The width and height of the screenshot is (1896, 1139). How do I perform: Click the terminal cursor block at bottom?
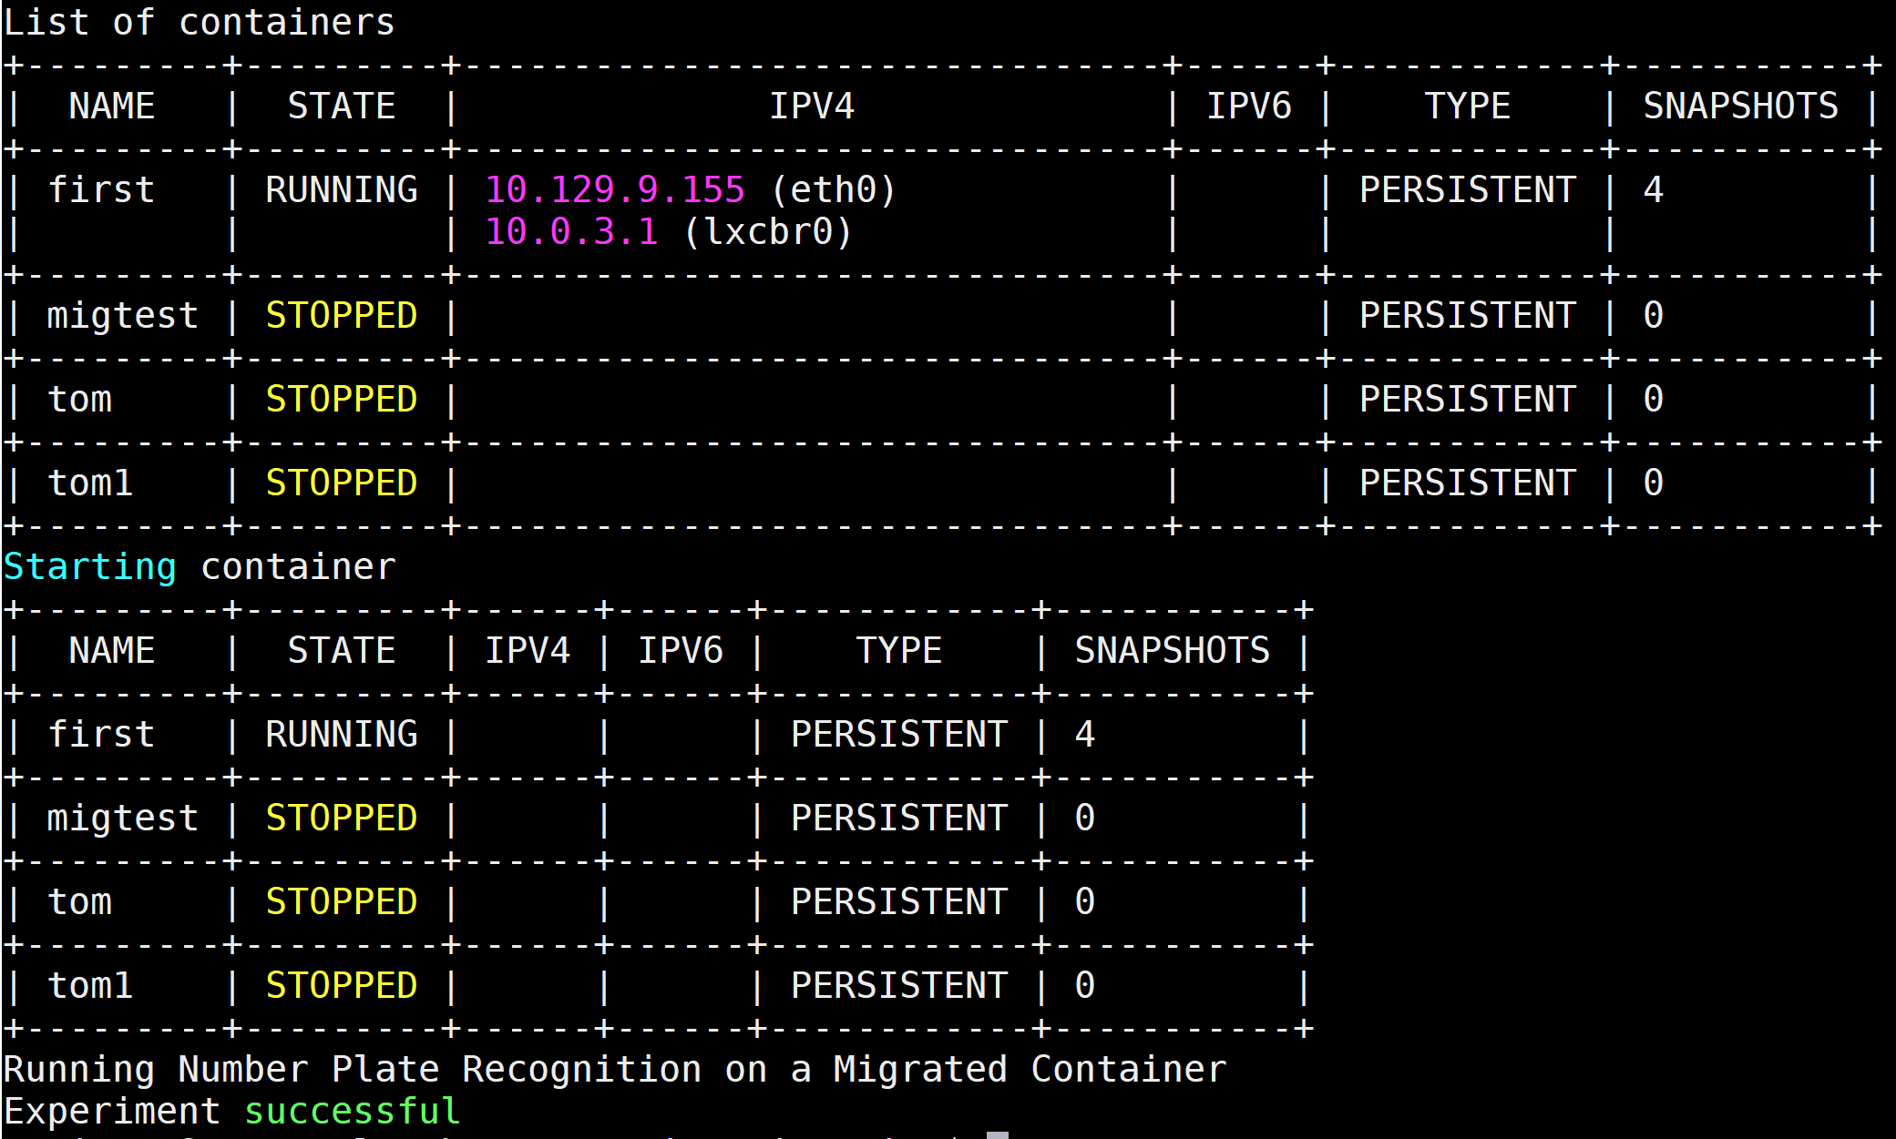click(997, 1134)
